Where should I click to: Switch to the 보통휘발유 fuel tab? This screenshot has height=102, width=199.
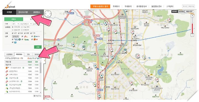tap(19, 54)
